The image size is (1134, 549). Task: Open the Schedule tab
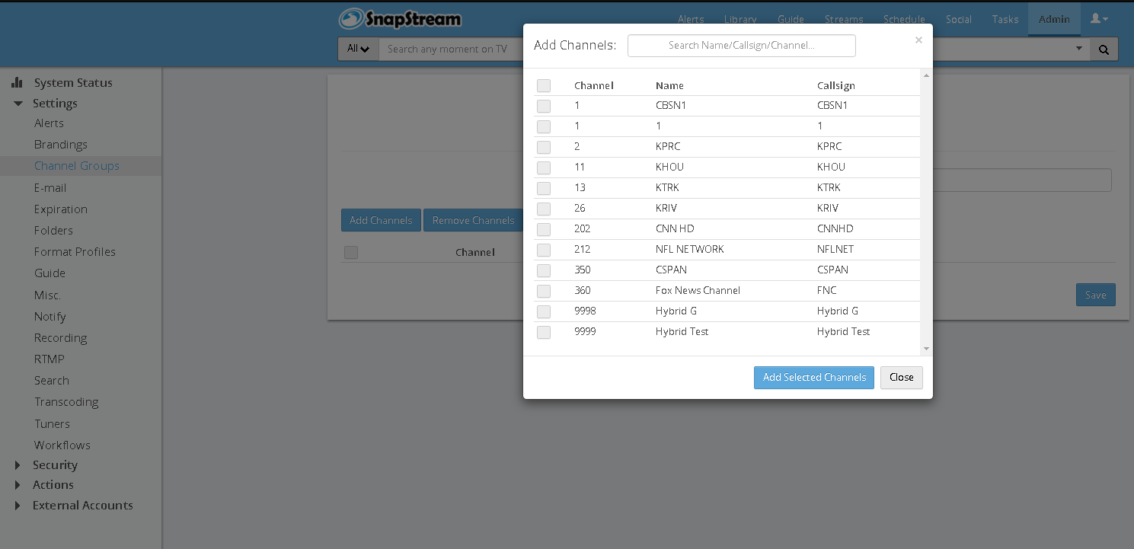click(x=904, y=19)
